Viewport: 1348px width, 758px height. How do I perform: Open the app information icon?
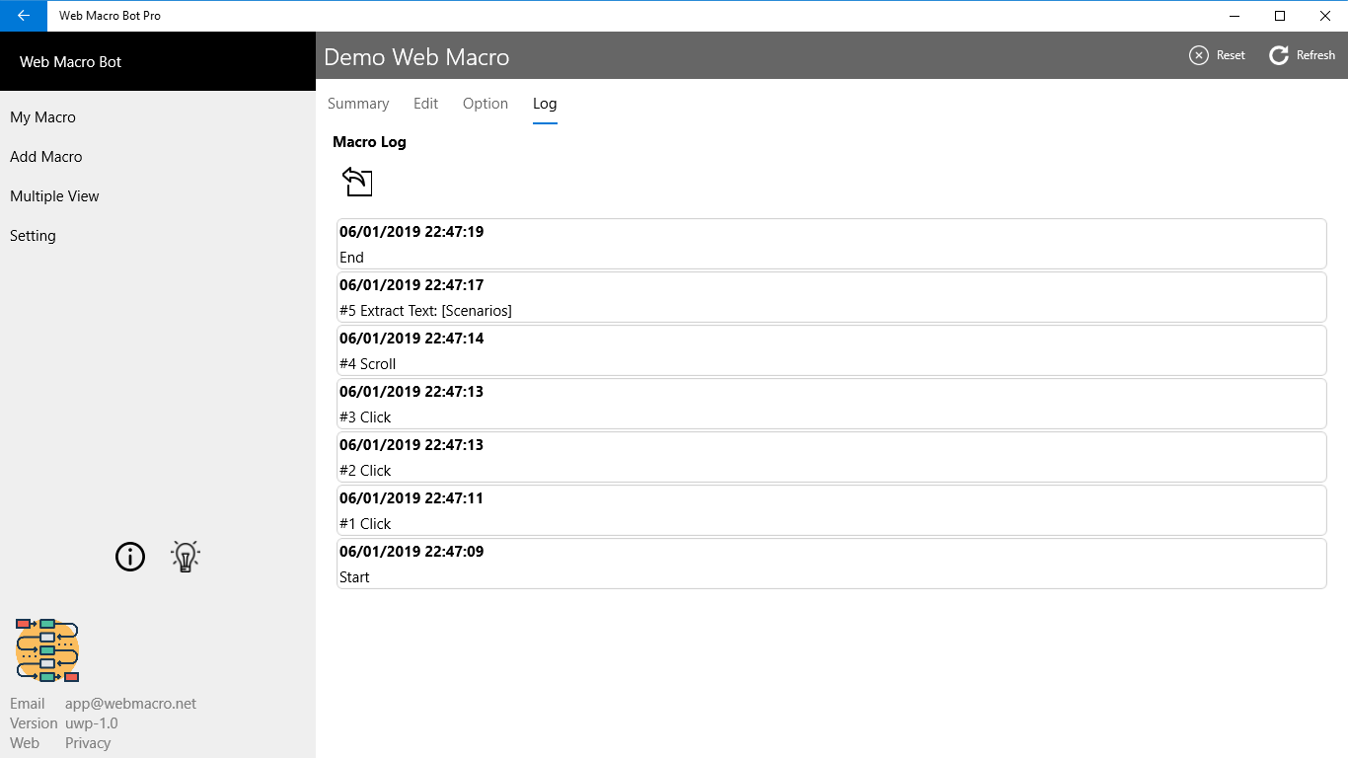coord(129,557)
